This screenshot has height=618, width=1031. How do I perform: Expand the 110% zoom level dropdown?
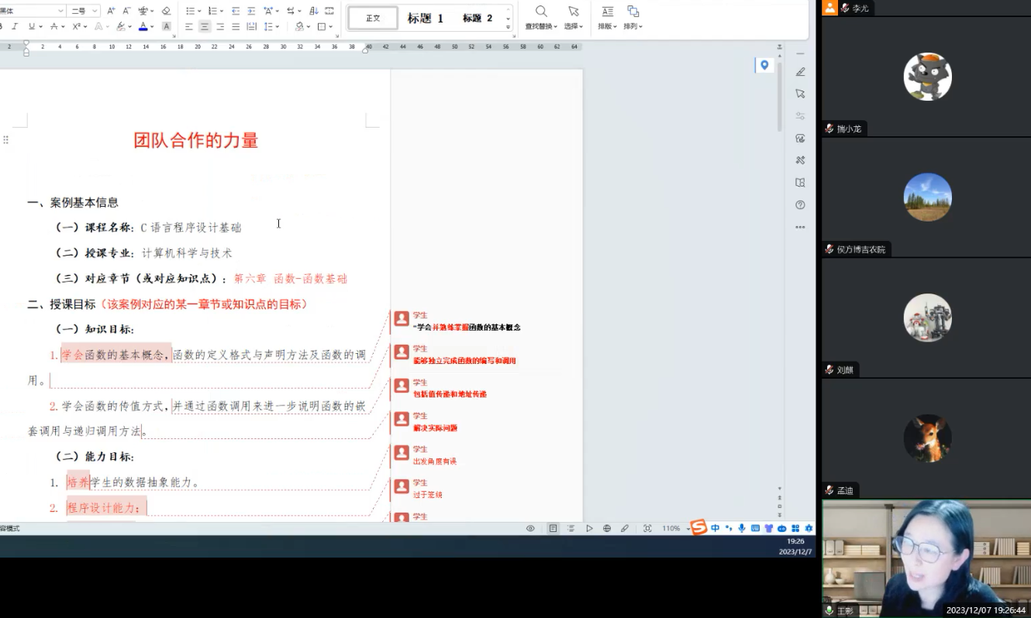coord(688,529)
